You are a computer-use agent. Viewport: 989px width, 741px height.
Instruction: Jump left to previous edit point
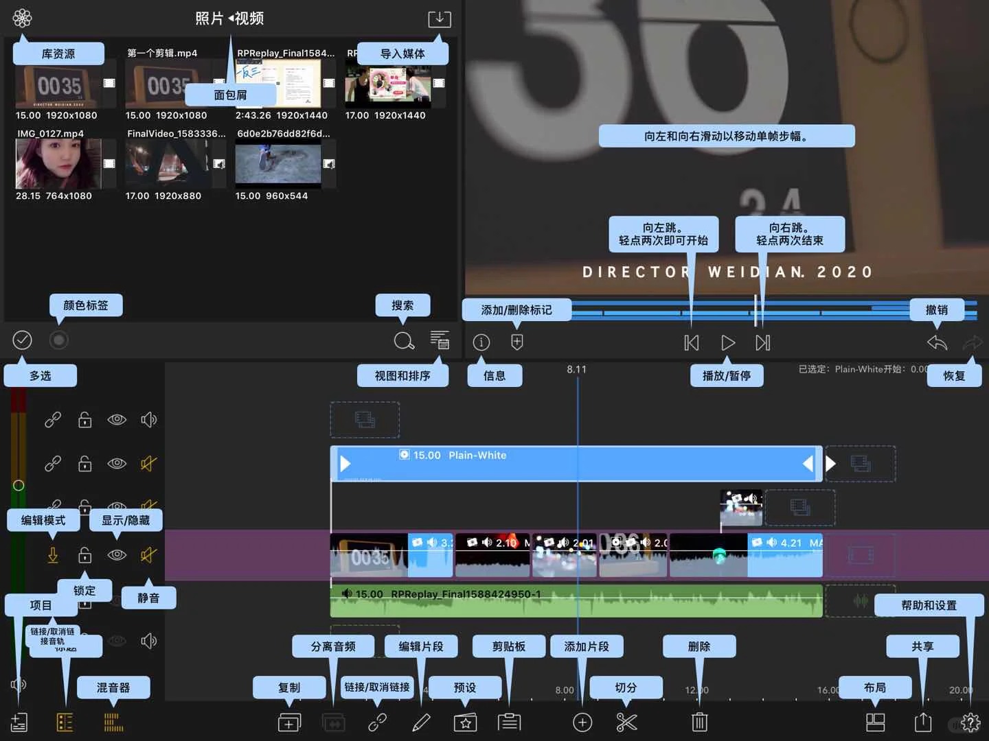click(692, 342)
